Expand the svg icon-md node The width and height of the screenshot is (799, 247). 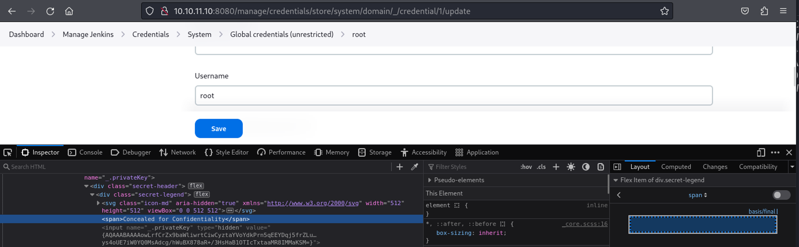click(98, 203)
